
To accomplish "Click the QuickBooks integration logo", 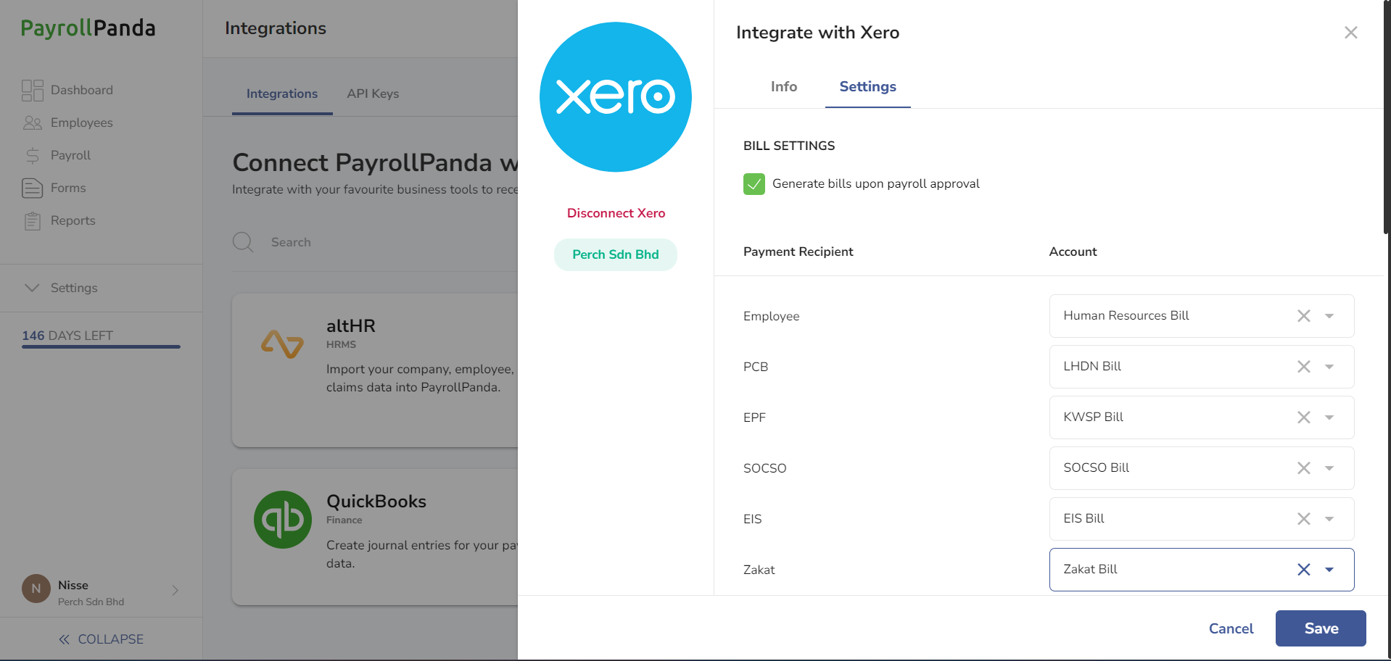I will (x=283, y=519).
